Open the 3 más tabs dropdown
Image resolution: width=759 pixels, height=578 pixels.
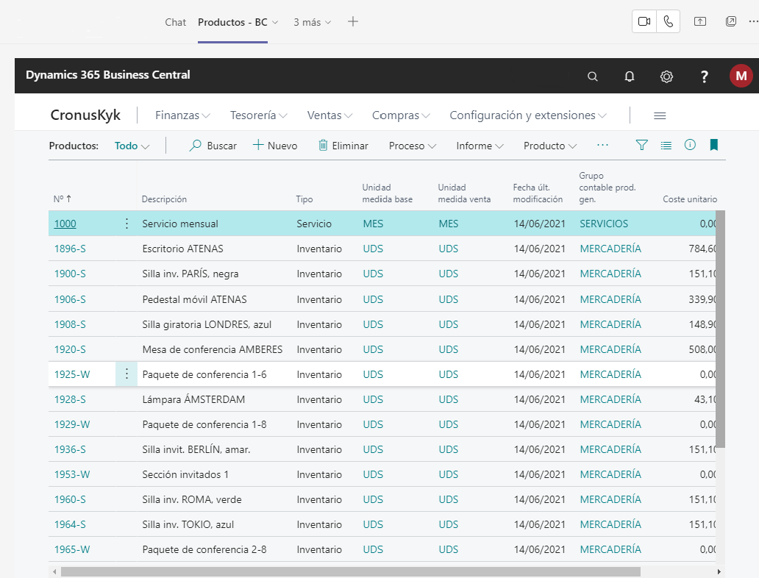(x=313, y=22)
